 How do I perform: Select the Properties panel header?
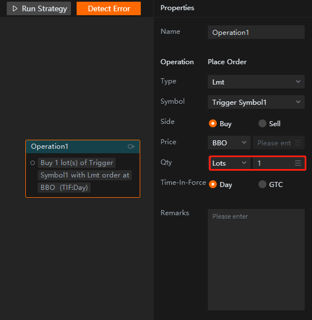click(x=177, y=8)
